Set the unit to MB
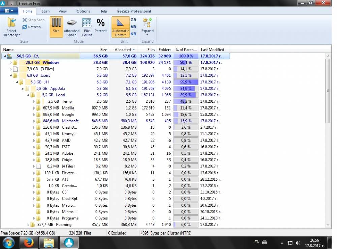 [133, 27]
